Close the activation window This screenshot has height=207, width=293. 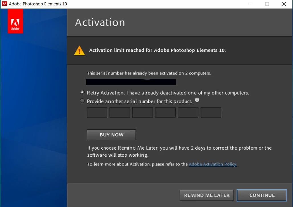[284, 4]
